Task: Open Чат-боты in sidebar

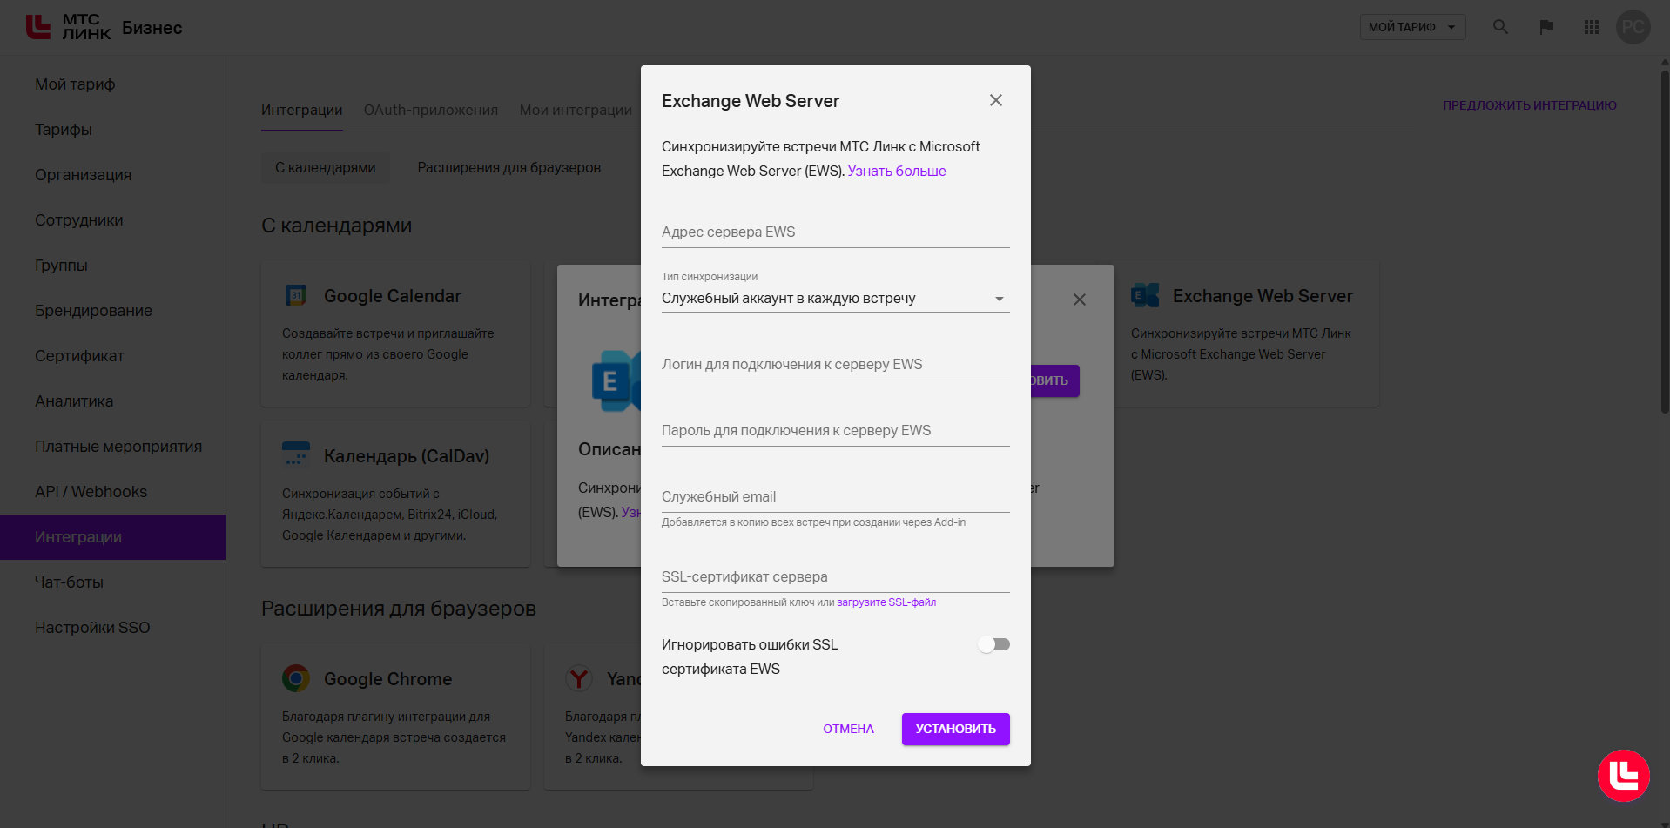Action: click(x=112, y=582)
